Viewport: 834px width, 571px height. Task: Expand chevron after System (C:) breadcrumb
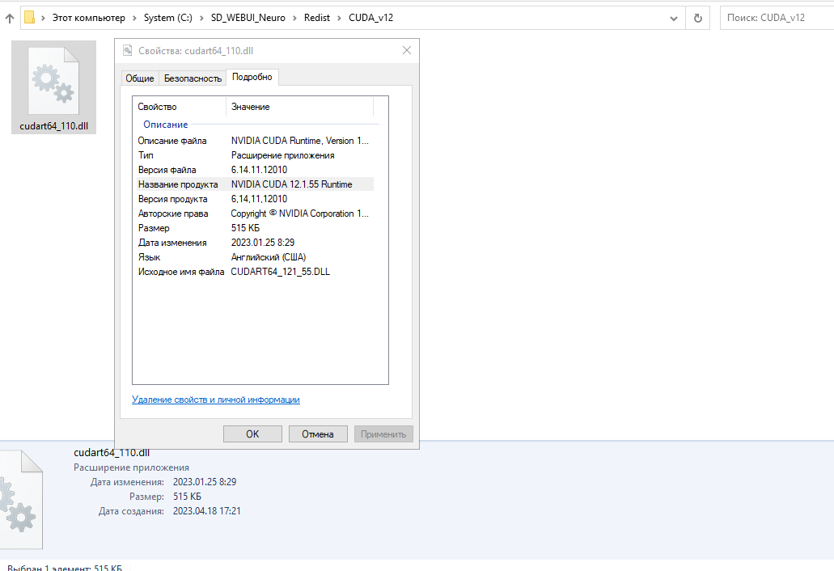click(201, 18)
